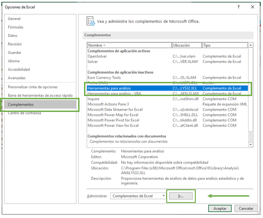Select Microsoft Power Pivot for Excel
This screenshot has height=218, width=263.
tap(167, 120)
